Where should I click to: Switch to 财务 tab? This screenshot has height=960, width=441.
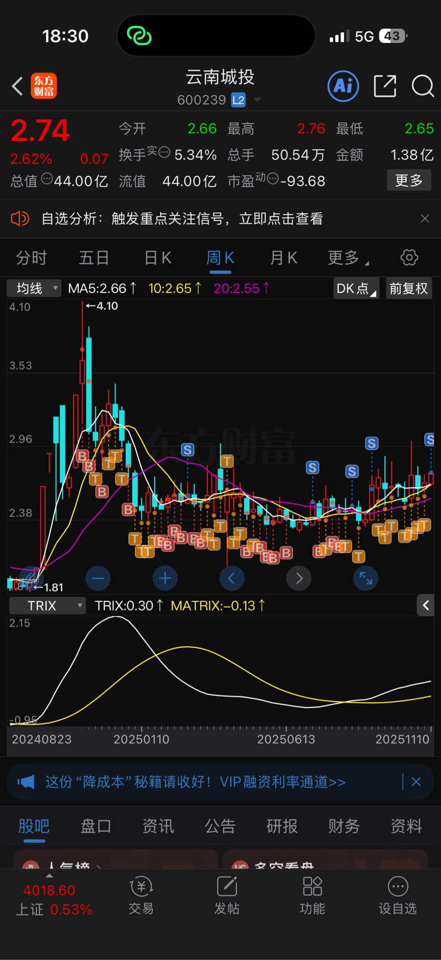(345, 826)
